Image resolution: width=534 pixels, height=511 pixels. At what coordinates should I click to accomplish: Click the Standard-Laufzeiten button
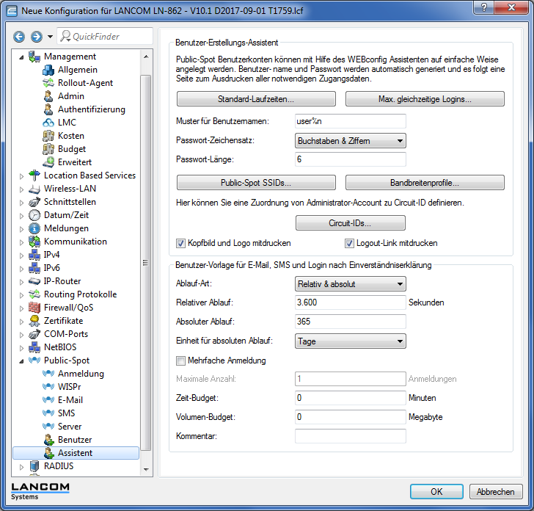point(256,98)
